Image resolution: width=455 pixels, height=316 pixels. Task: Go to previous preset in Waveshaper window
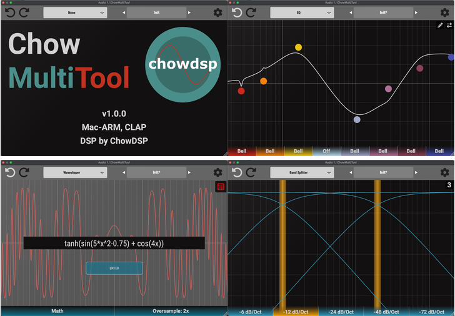click(124, 172)
